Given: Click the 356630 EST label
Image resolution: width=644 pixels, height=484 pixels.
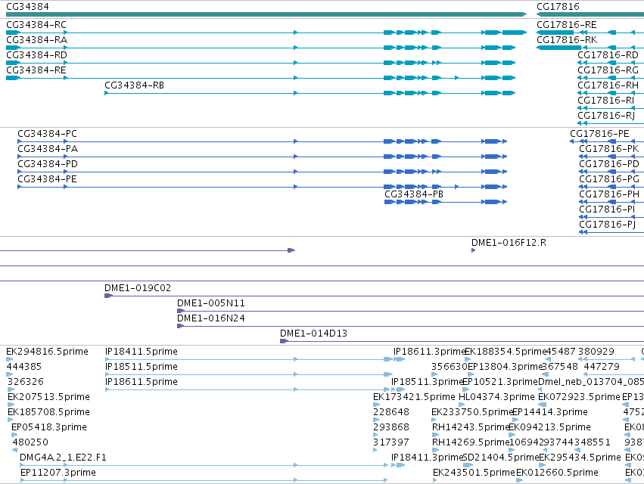Looking at the screenshot, I should (450, 367).
